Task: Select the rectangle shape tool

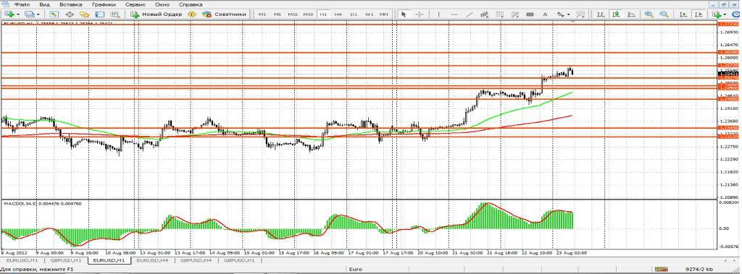Action: 530,14
